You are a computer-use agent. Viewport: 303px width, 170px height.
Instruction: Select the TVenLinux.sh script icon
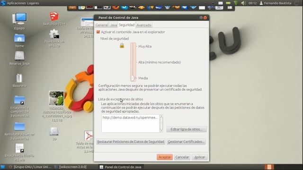54,34
